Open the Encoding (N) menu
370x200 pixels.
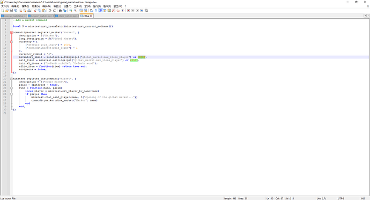point(46,6)
